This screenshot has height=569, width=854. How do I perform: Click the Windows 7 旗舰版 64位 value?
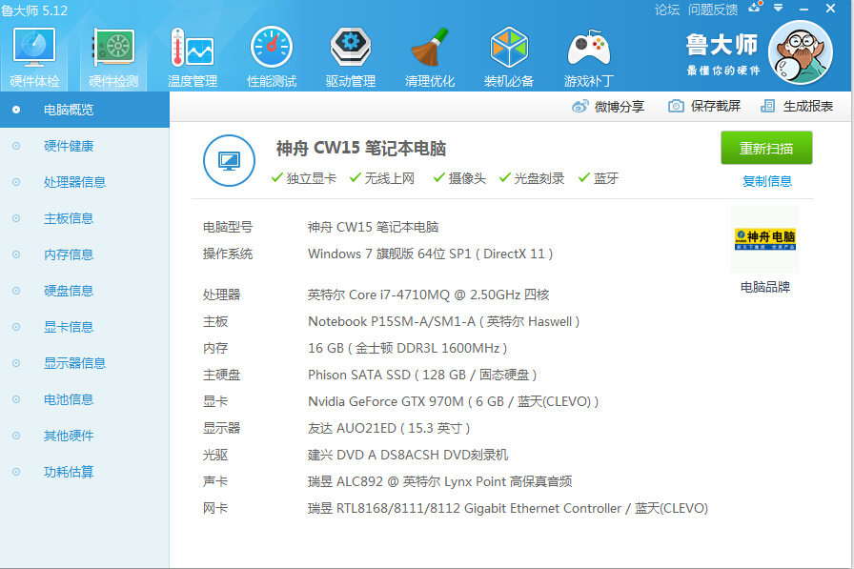(x=430, y=254)
